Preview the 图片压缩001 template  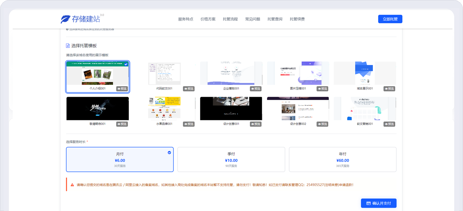323,89
